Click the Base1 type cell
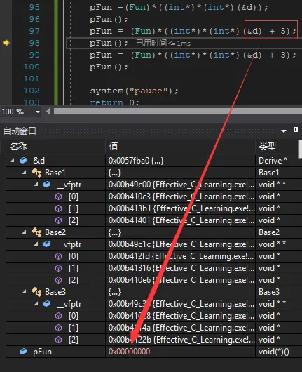The width and height of the screenshot is (302, 372). (268, 173)
